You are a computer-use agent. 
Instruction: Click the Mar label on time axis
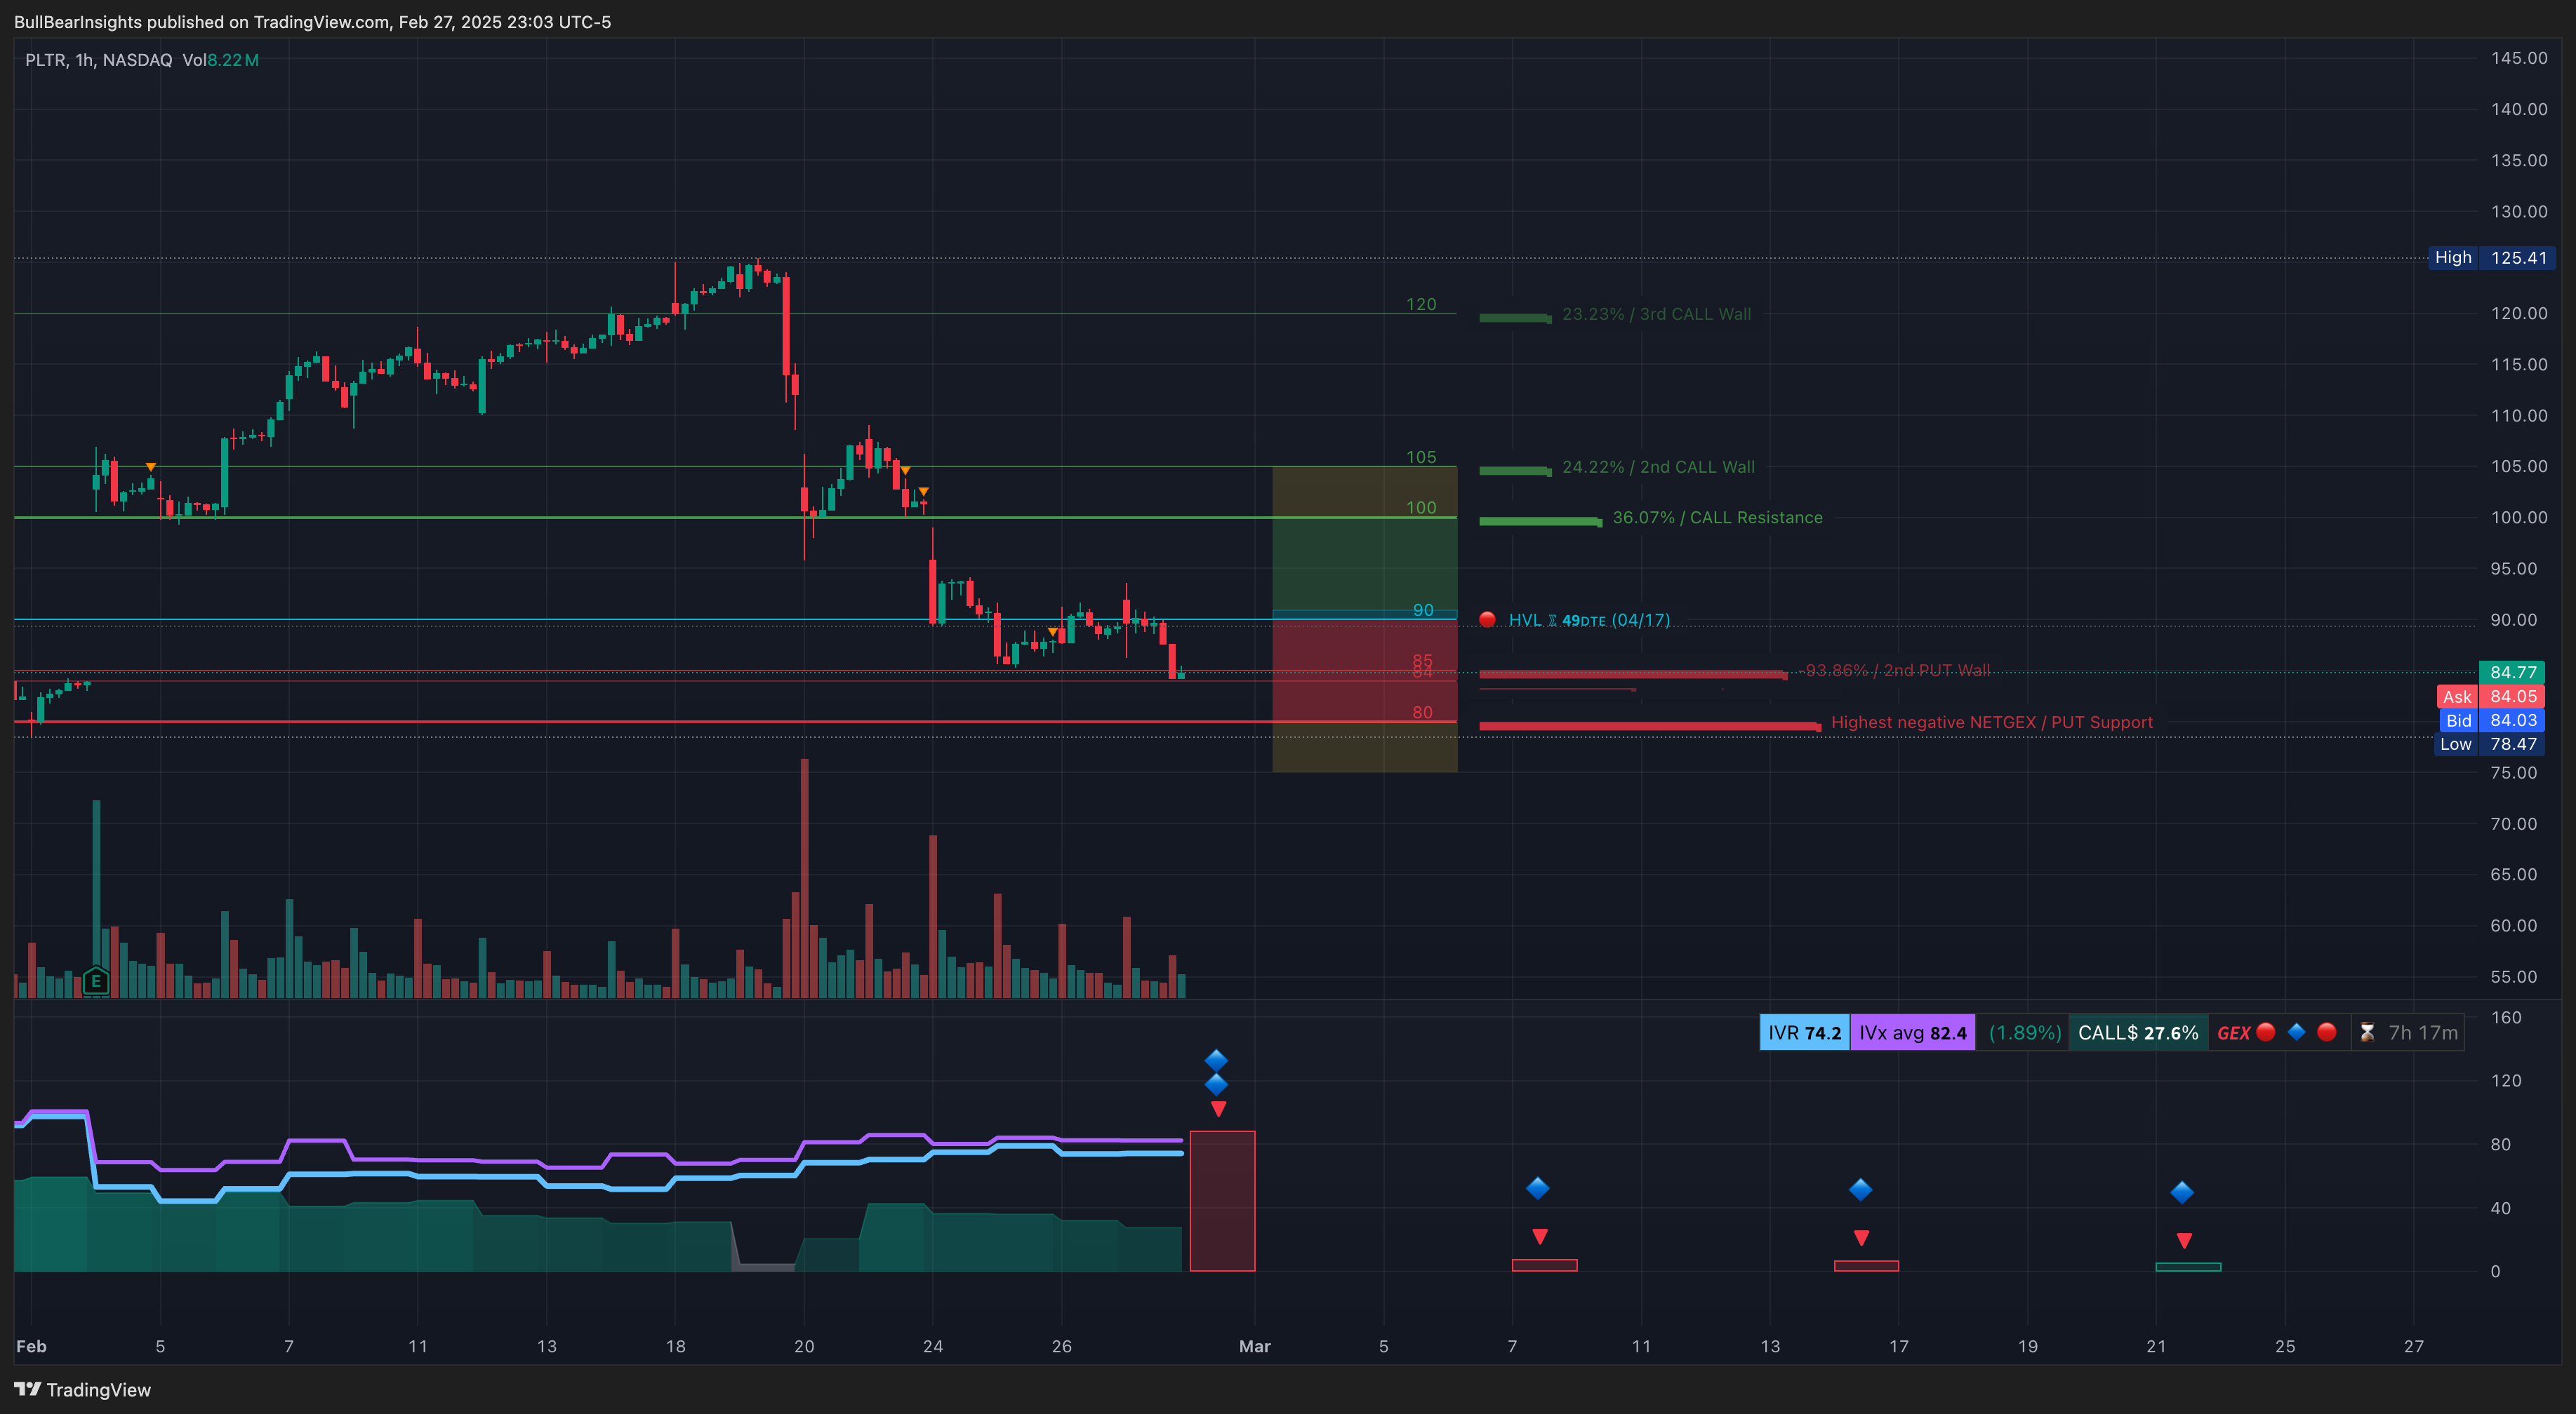pyautogui.click(x=1255, y=1346)
